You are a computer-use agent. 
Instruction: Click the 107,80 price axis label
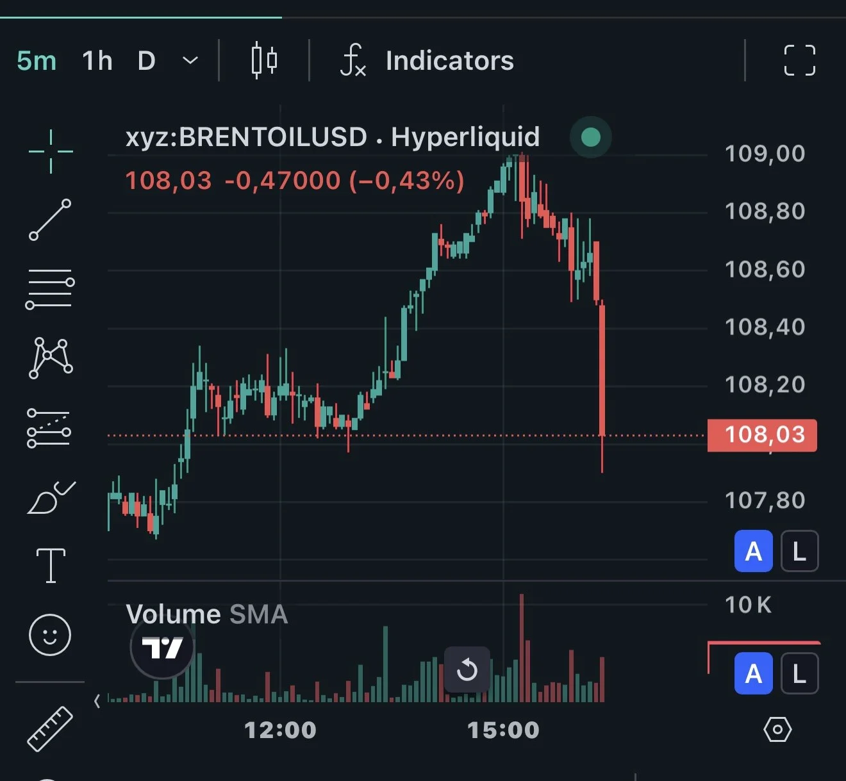765,500
